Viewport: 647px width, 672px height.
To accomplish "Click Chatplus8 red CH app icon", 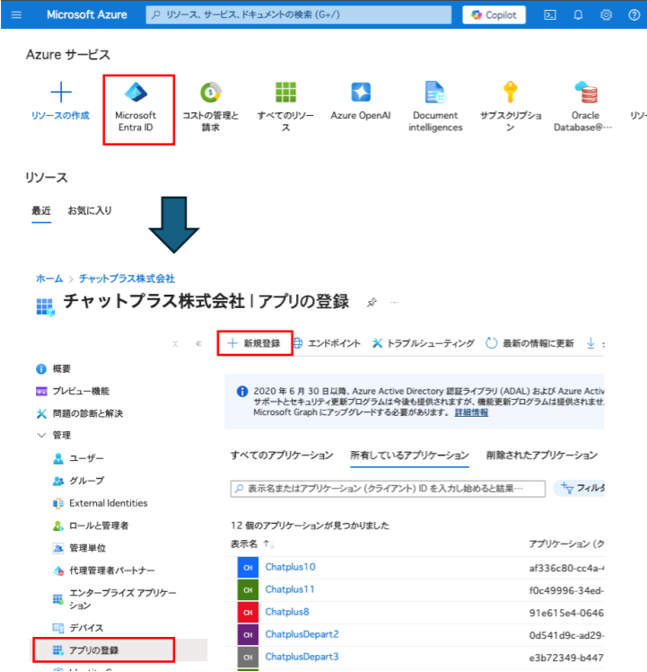I will [x=248, y=613].
